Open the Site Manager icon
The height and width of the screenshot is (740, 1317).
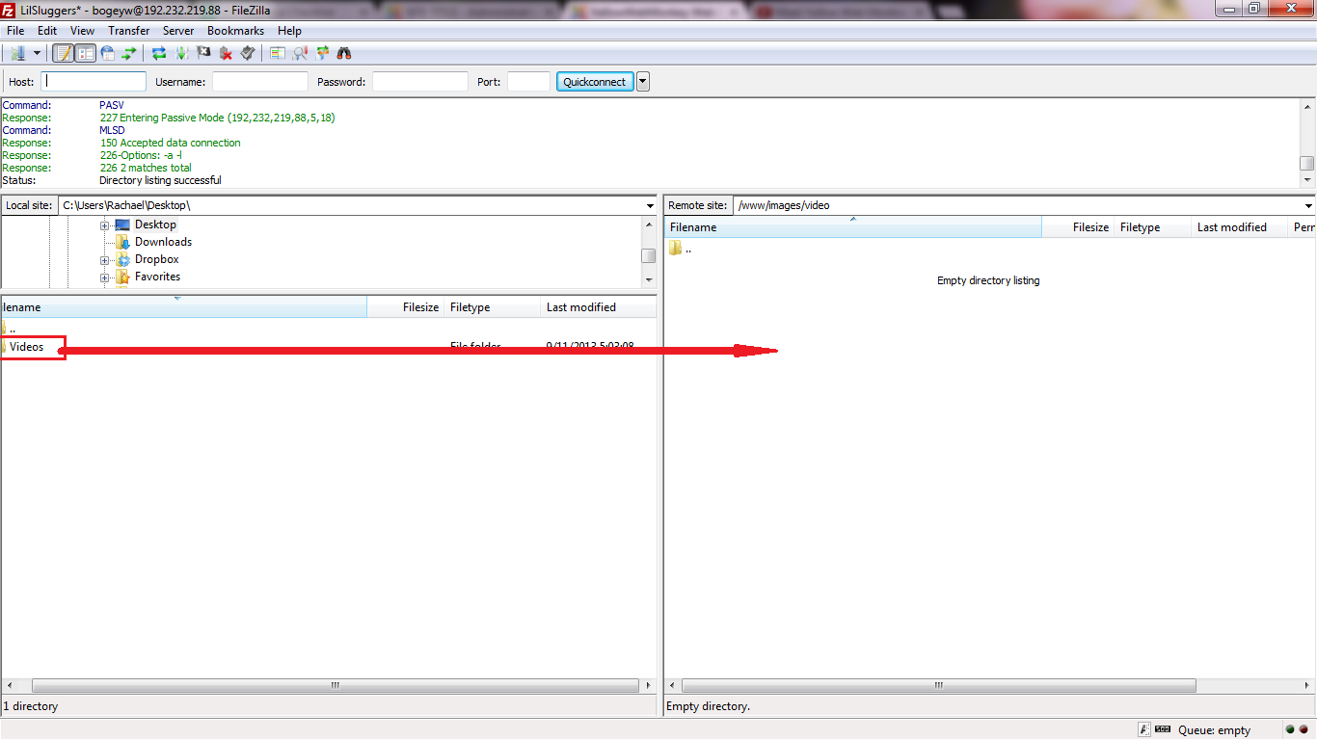click(x=17, y=54)
